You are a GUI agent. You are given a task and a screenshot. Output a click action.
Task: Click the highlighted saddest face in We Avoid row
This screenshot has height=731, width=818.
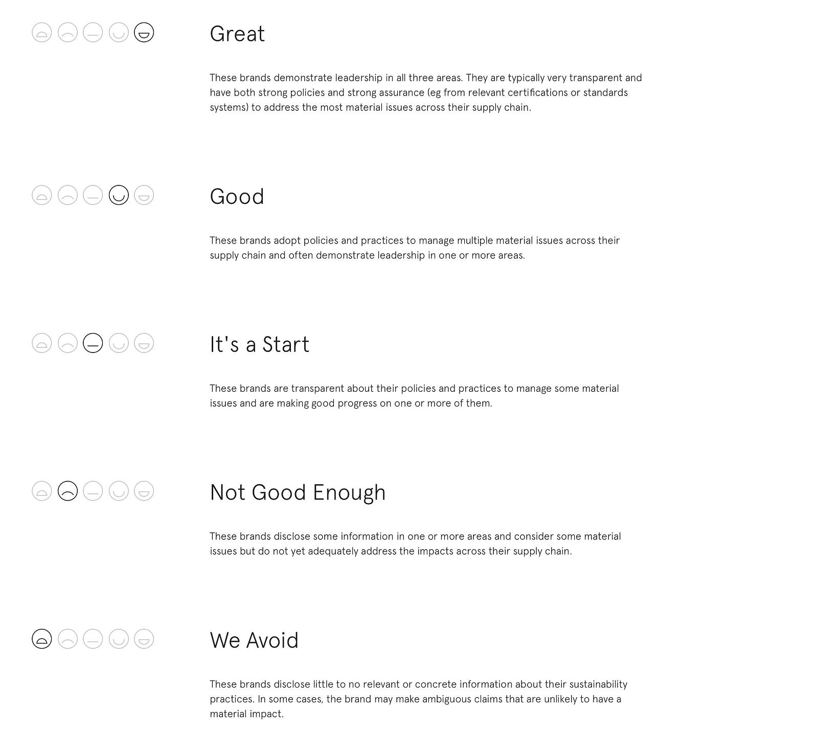coord(42,639)
